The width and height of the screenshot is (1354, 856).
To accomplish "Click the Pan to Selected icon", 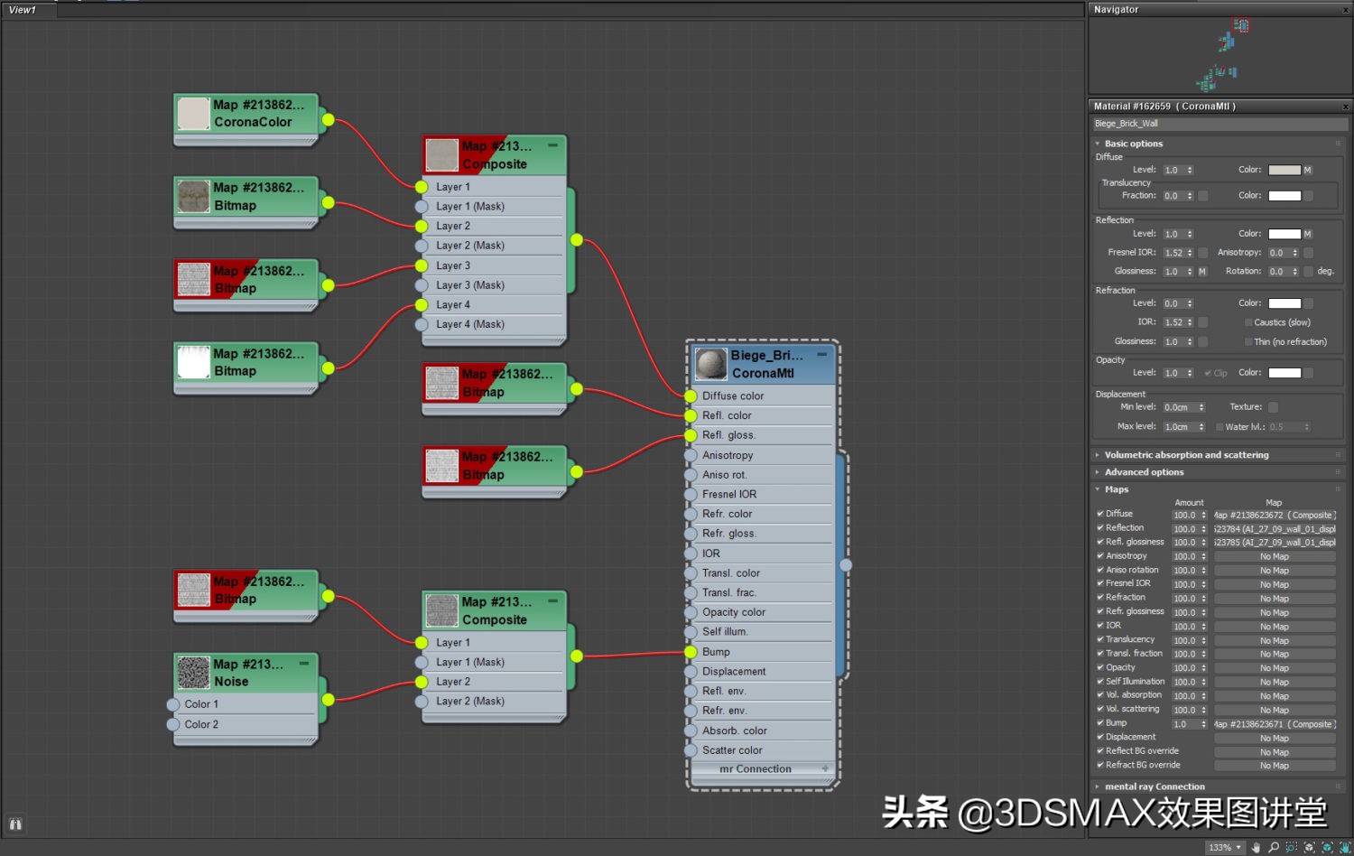I will [1345, 848].
